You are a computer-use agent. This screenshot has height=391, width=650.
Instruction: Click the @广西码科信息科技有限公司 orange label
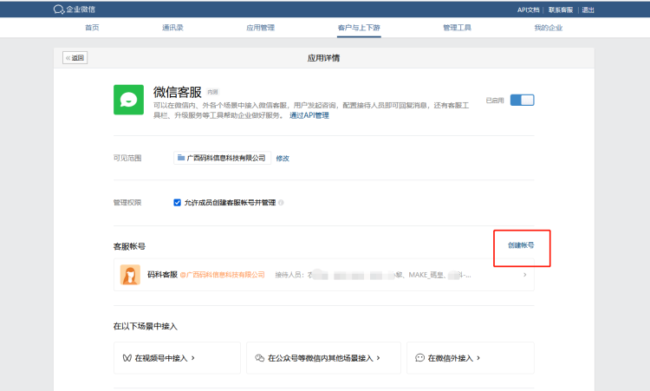coord(222,275)
